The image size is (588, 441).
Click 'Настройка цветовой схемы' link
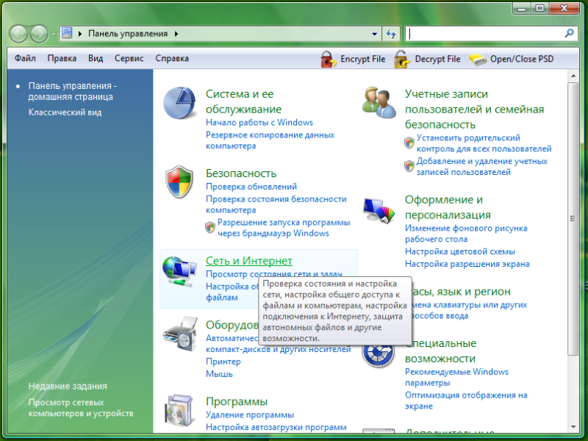click(460, 251)
